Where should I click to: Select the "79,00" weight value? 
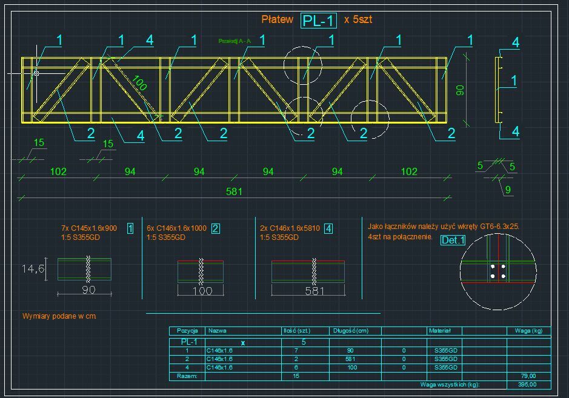[528, 376]
